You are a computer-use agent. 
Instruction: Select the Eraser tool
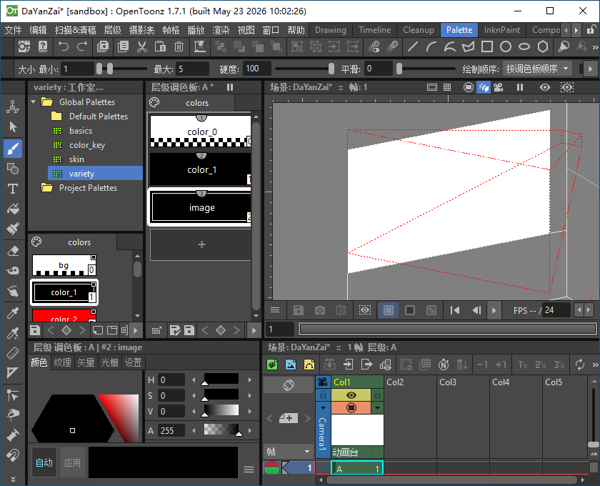(x=13, y=252)
